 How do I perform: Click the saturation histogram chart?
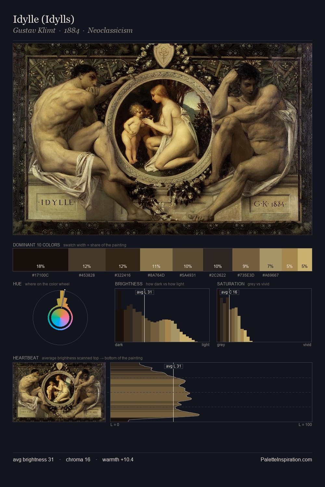[264, 315]
